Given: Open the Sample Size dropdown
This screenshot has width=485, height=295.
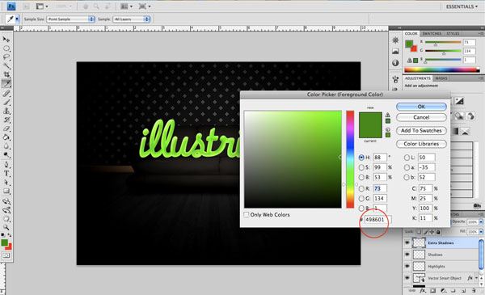Looking at the screenshot, I should pyautogui.click(x=71, y=19).
